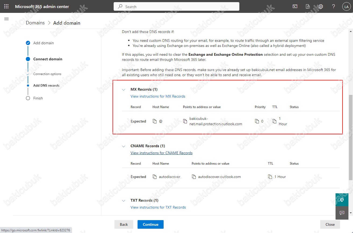This screenshot has width=353, height=233.
Task: Open the feedback chat widget
Action: coord(342,213)
